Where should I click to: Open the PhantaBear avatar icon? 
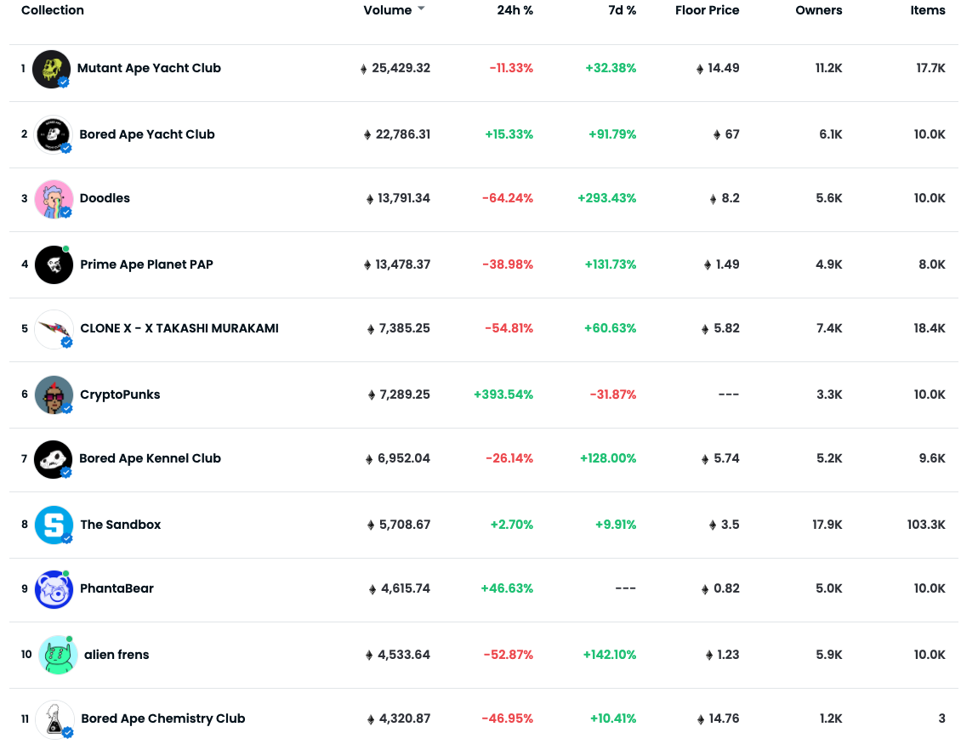click(54, 589)
